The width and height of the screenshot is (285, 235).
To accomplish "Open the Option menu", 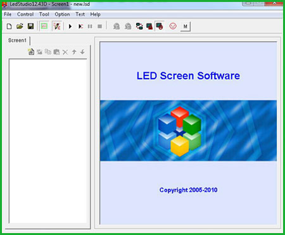I will pyautogui.click(x=62, y=15).
